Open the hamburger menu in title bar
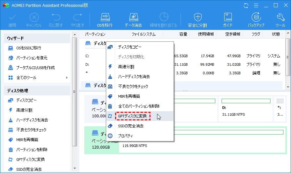Viewport: 291px width, 173px height. click(x=256, y=6)
